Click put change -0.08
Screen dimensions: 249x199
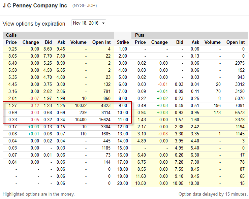(x=163, y=134)
